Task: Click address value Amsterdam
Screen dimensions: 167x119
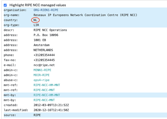Action: pos(41,45)
